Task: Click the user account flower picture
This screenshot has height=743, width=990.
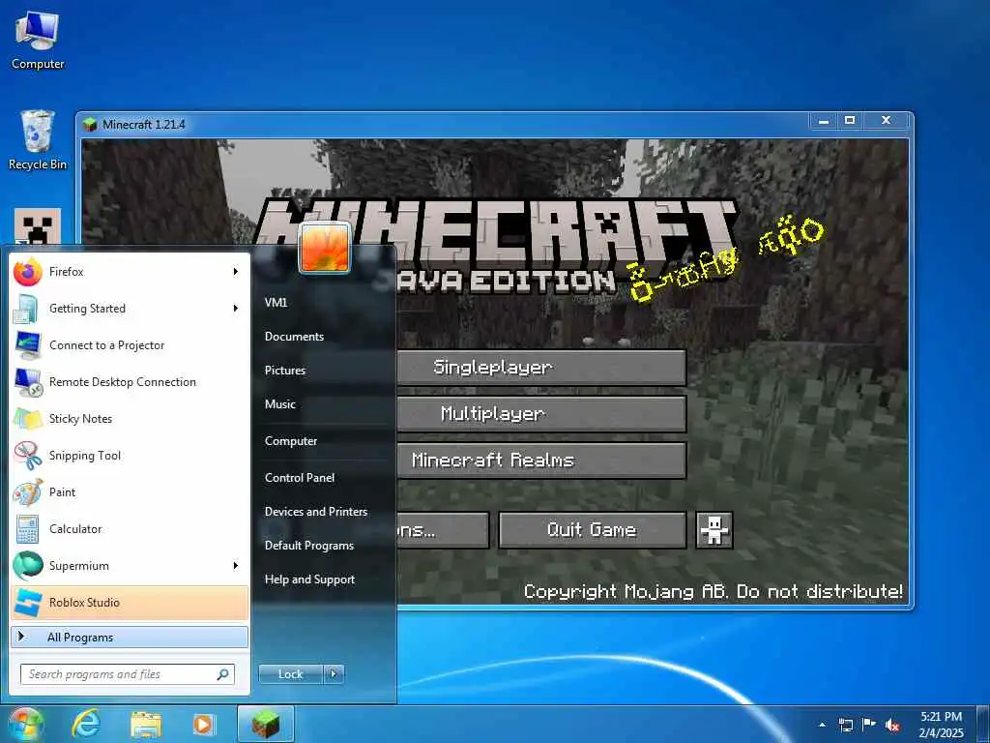Action: point(325,249)
